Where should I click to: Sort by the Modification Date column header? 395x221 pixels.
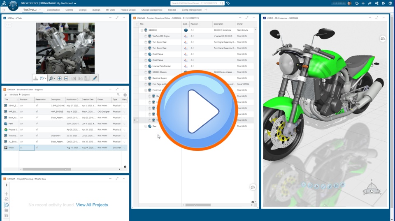(73, 99)
